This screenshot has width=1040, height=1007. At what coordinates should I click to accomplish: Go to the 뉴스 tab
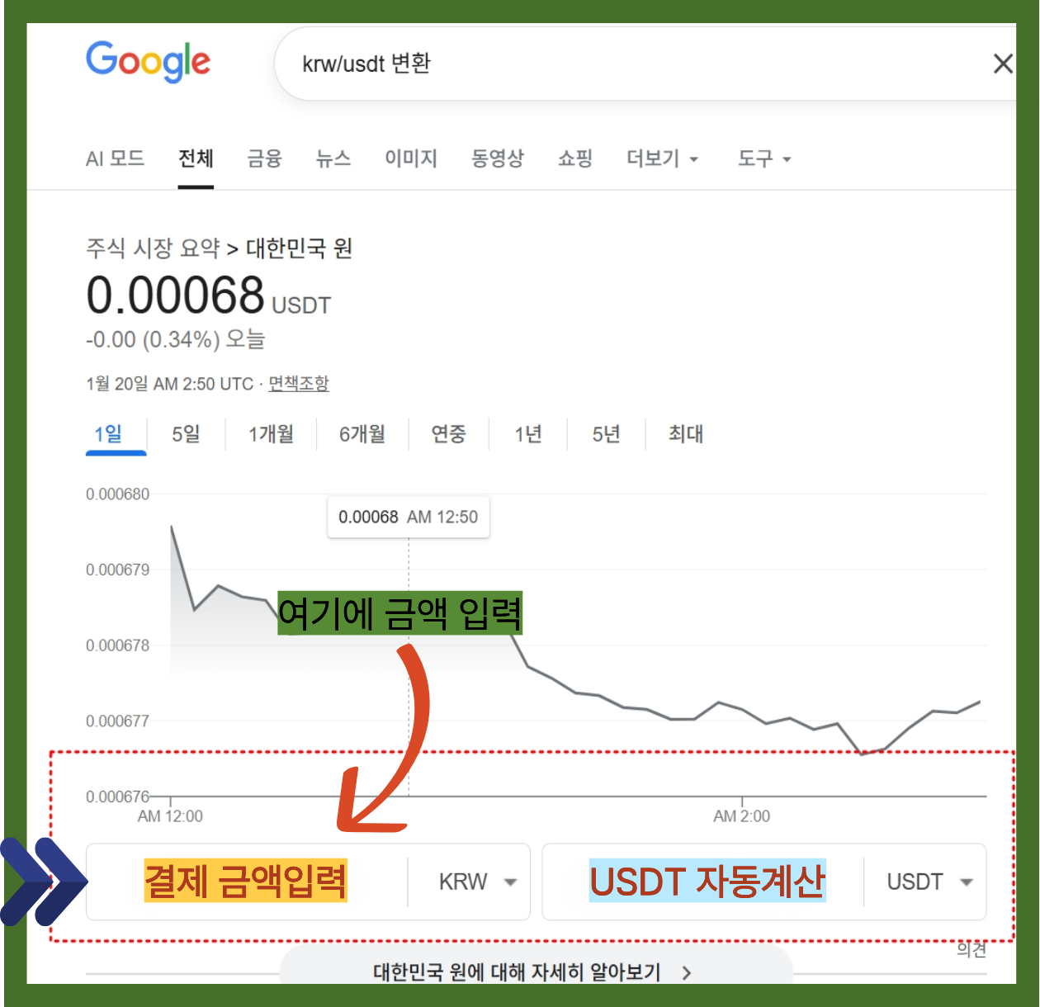click(333, 158)
